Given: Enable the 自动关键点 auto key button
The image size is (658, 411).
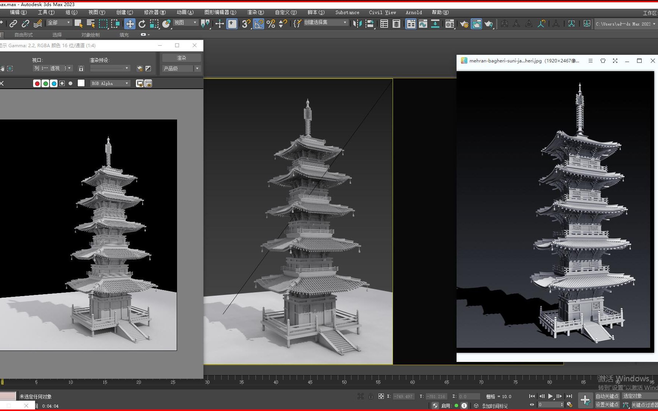Looking at the screenshot, I should pos(607,396).
